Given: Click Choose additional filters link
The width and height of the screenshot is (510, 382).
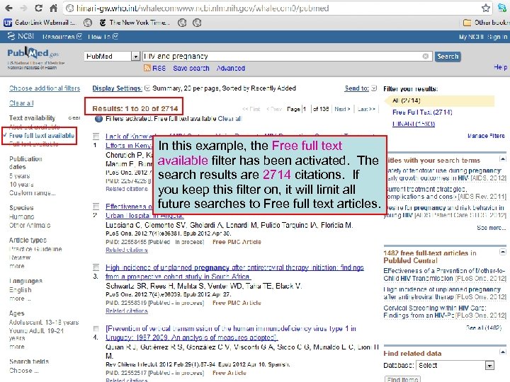Looking at the screenshot, I should [x=45, y=88].
